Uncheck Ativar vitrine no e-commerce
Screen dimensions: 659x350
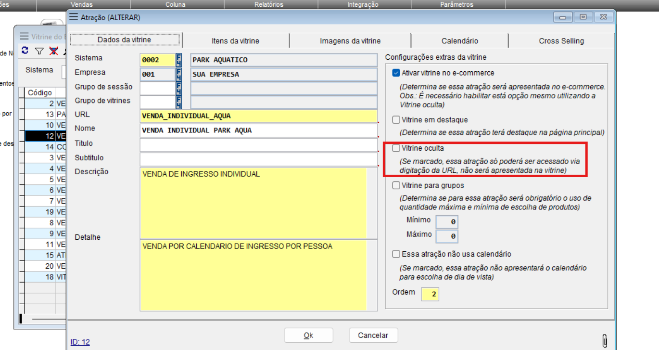(x=396, y=73)
